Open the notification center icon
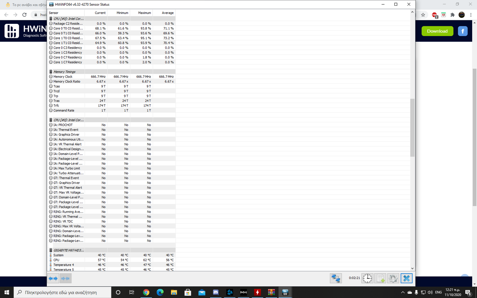 pos(468,292)
